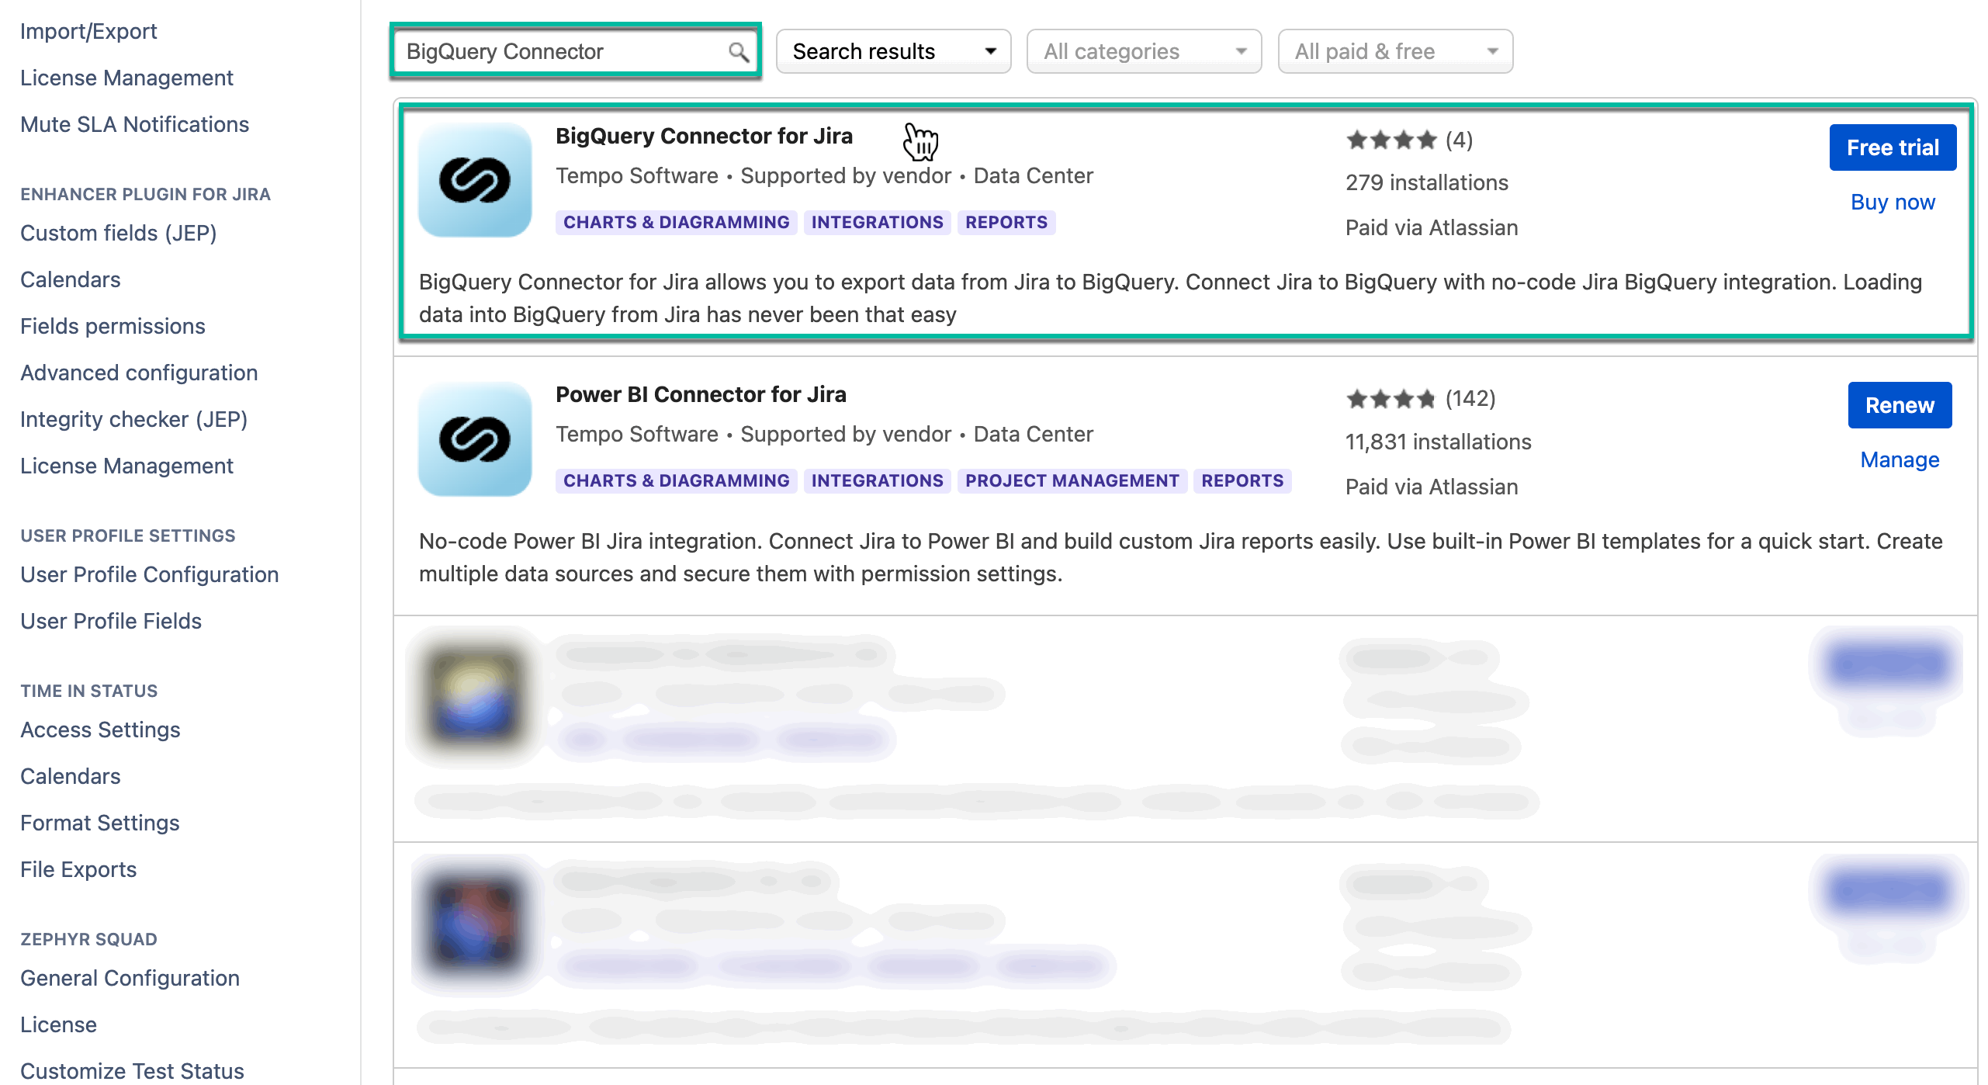The height and width of the screenshot is (1085, 1988).
Task: Open License under Zephyr Squad
Action: (x=58, y=1024)
